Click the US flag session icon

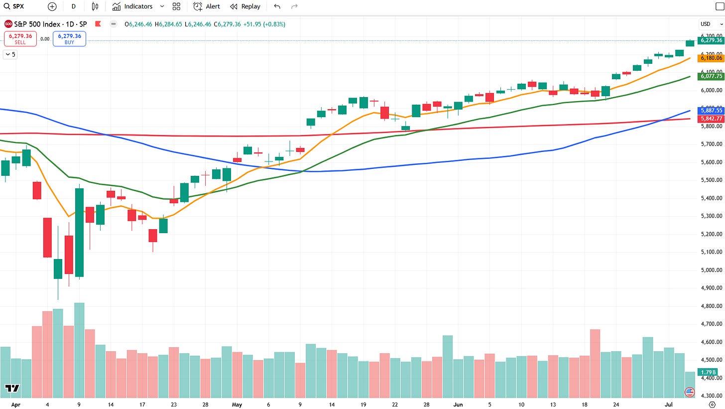click(x=690, y=392)
